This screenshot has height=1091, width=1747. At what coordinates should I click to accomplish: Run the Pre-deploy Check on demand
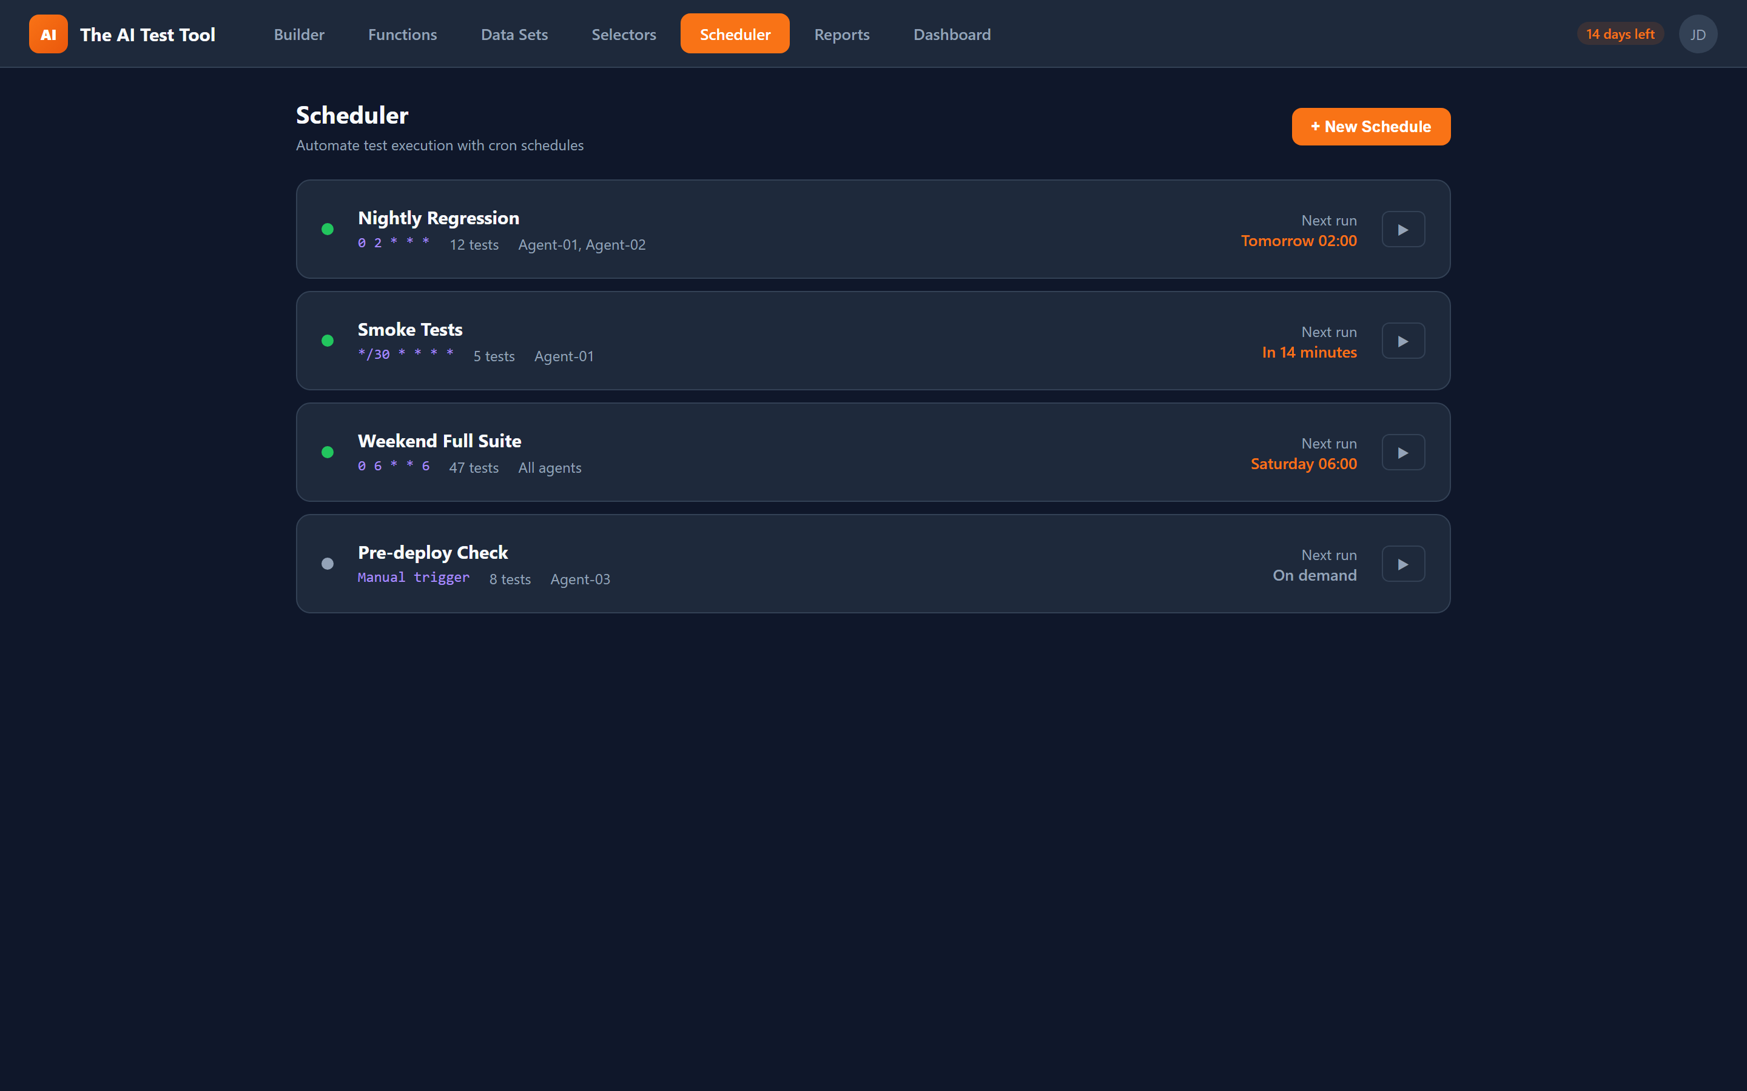tap(1402, 564)
